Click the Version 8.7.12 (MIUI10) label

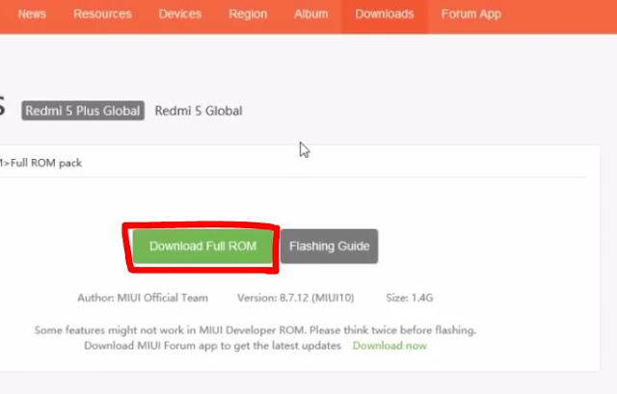[x=296, y=298]
